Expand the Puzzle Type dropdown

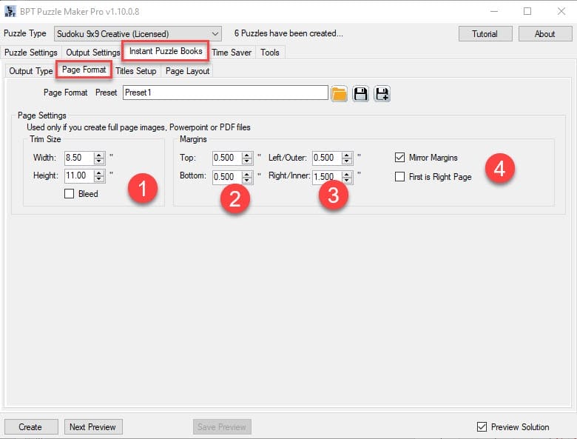pos(215,33)
